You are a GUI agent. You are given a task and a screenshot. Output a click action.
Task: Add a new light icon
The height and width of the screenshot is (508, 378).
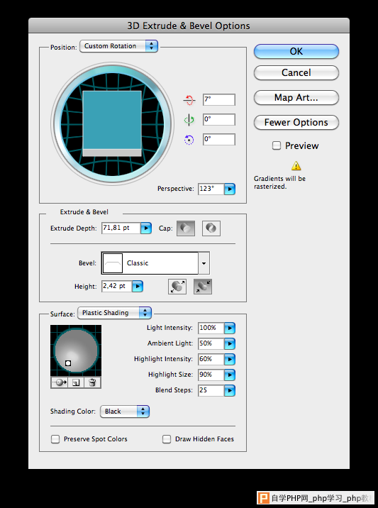(76, 382)
